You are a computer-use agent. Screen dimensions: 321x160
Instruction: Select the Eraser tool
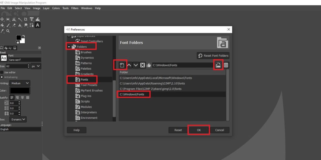(x=14, y=25)
